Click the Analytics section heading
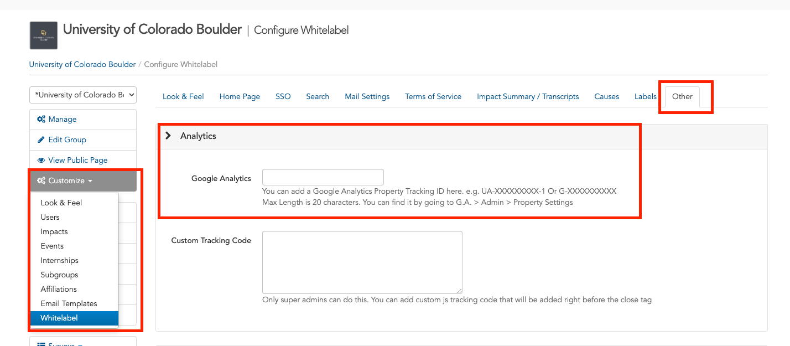Screen dimensions: 790x346 click(198, 136)
